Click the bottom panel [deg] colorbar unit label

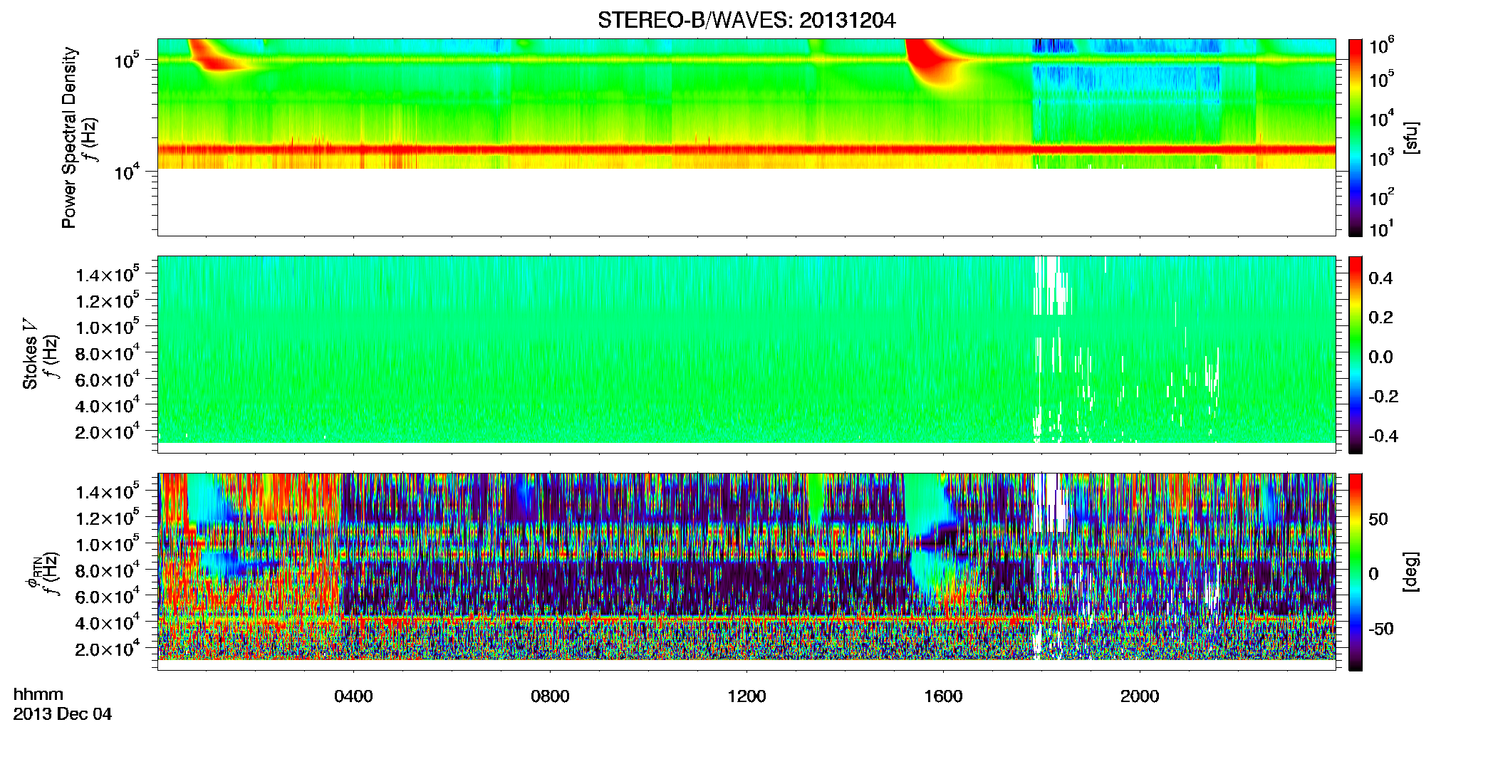[1410, 571]
